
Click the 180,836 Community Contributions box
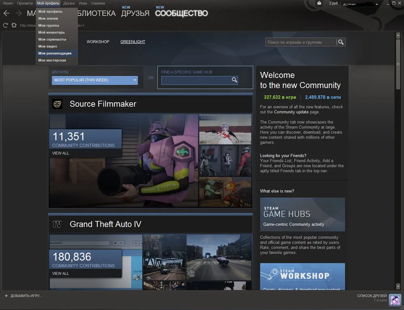85,260
